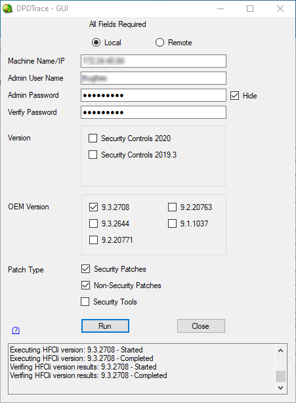Select the Local radio button

96,43
